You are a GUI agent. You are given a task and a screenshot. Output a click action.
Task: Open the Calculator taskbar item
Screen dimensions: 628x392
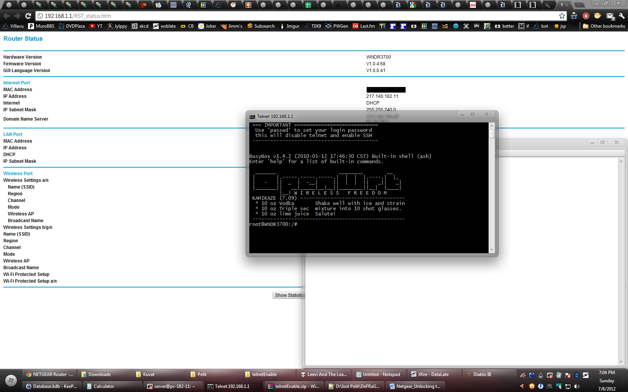pyautogui.click(x=113, y=386)
